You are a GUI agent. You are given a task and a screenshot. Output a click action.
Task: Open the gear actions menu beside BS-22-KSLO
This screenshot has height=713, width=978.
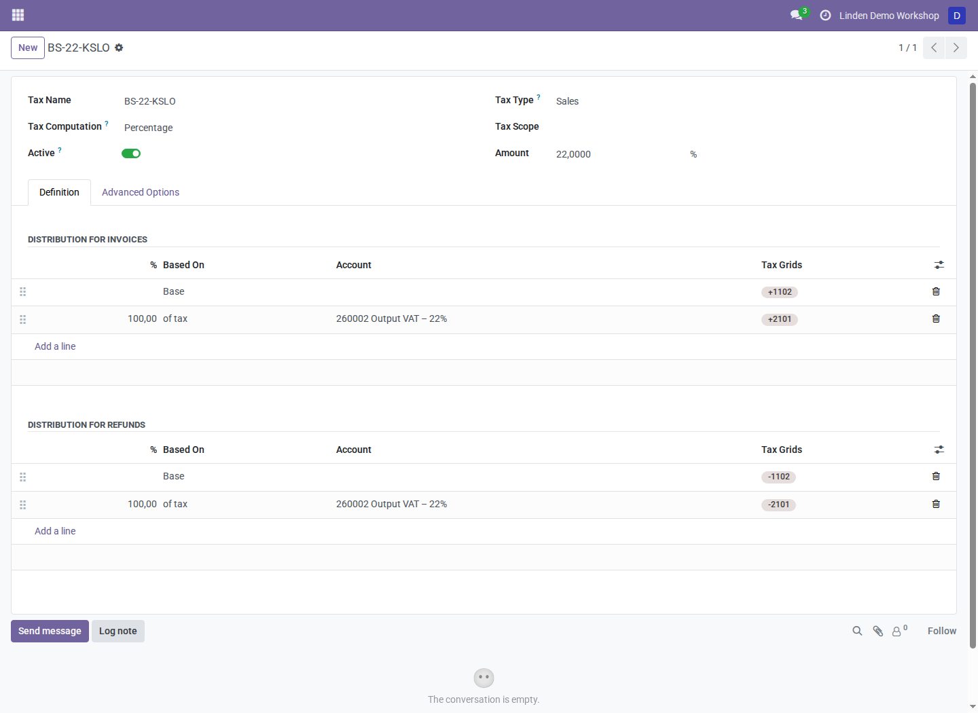(x=119, y=48)
